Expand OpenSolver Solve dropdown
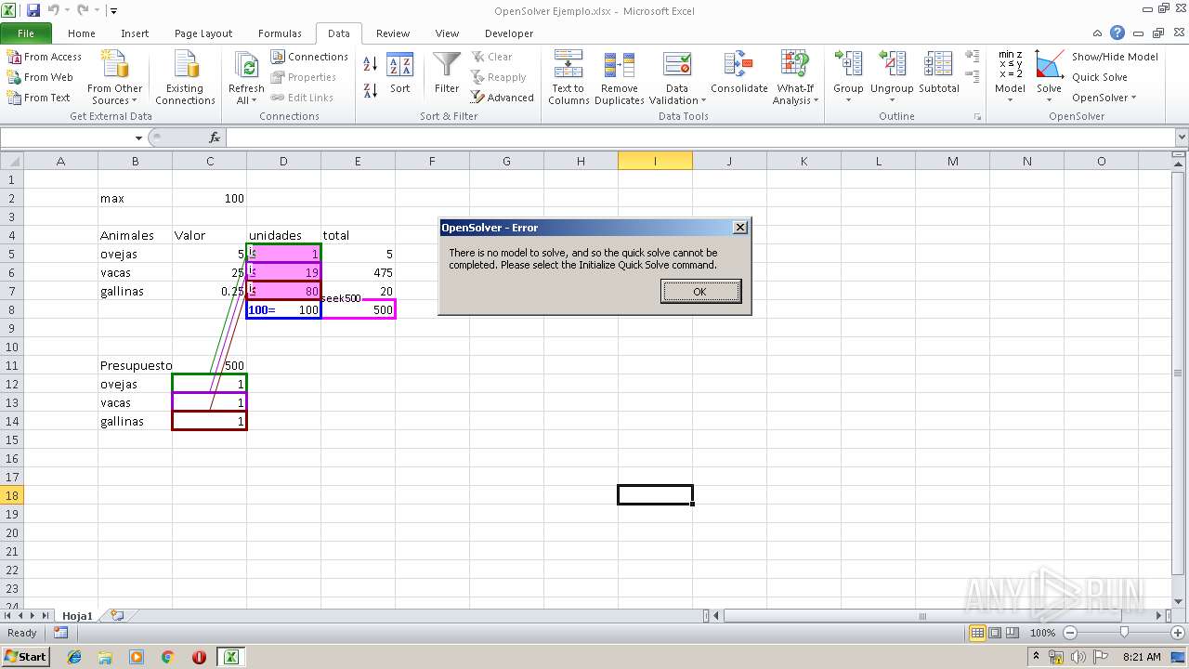 click(x=1049, y=95)
